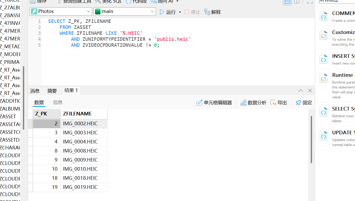Click the INSERT Syntax snippet icon

pos(324,59)
